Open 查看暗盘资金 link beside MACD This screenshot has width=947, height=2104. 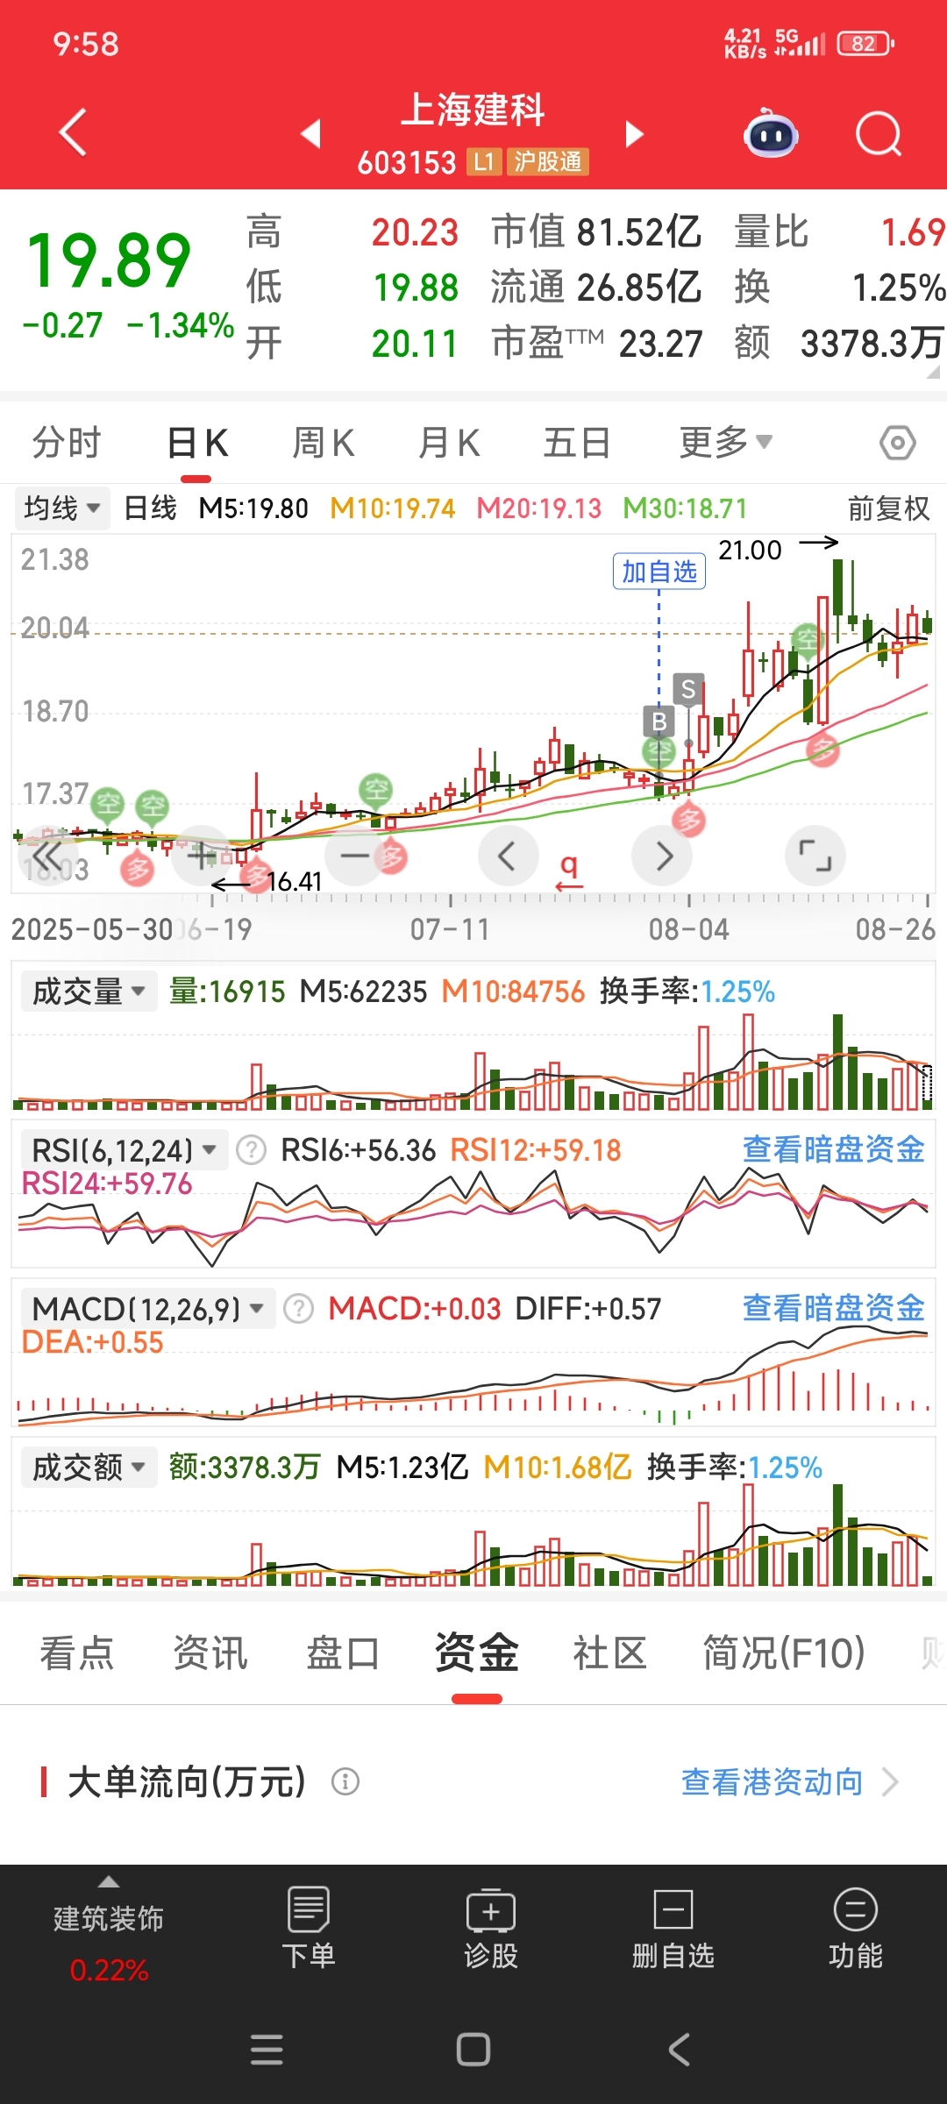834,1309
